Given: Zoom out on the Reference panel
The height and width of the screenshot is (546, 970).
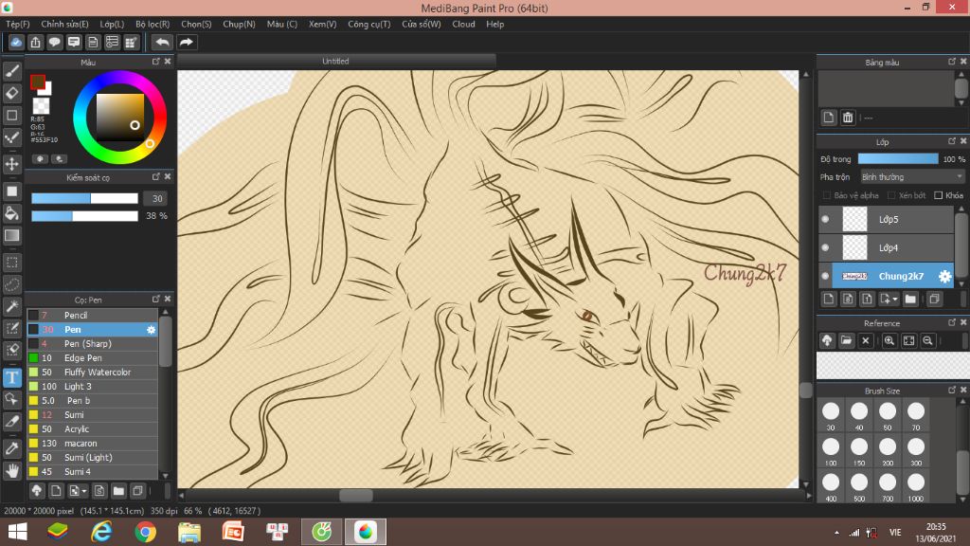Looking at the screenshot, I should [x=927, y=340].
